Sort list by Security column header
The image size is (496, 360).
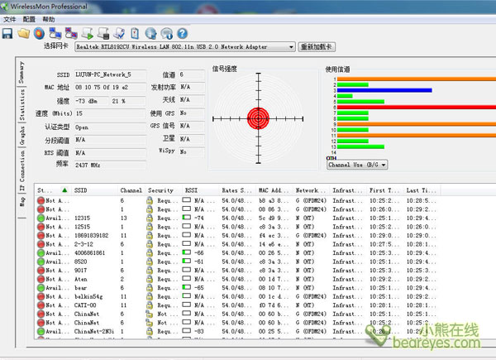(164, 190)
